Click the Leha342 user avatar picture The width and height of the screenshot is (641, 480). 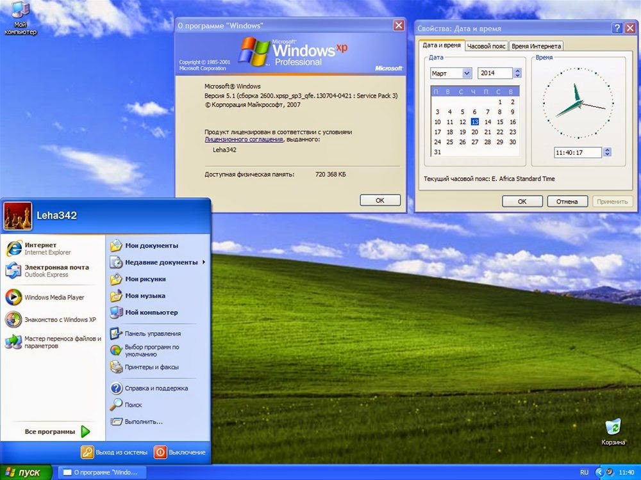[18, 216]
